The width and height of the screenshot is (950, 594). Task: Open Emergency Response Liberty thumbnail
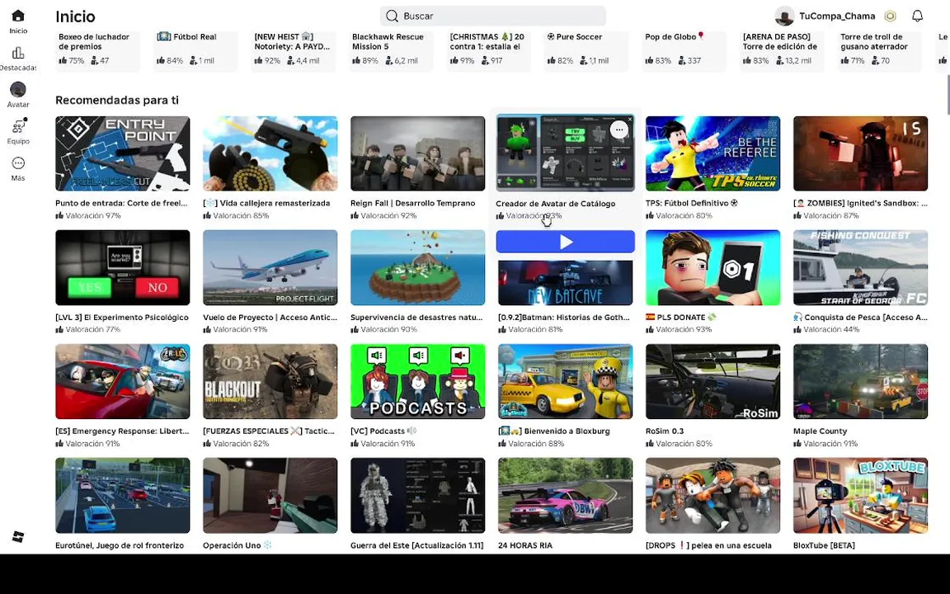(x=122, y=381)
